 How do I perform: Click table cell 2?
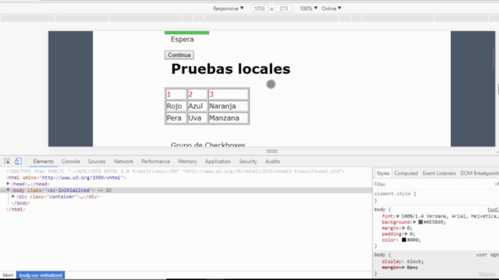click(197, 94)
